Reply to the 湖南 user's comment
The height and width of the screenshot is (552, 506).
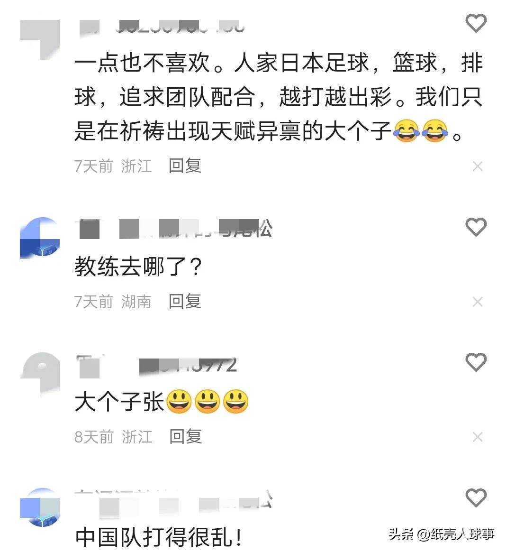point(185,301)
